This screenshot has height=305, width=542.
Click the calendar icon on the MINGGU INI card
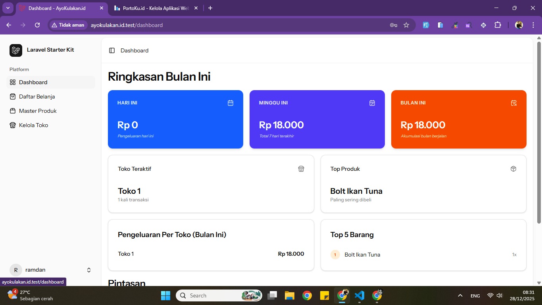tap(372, 103)
